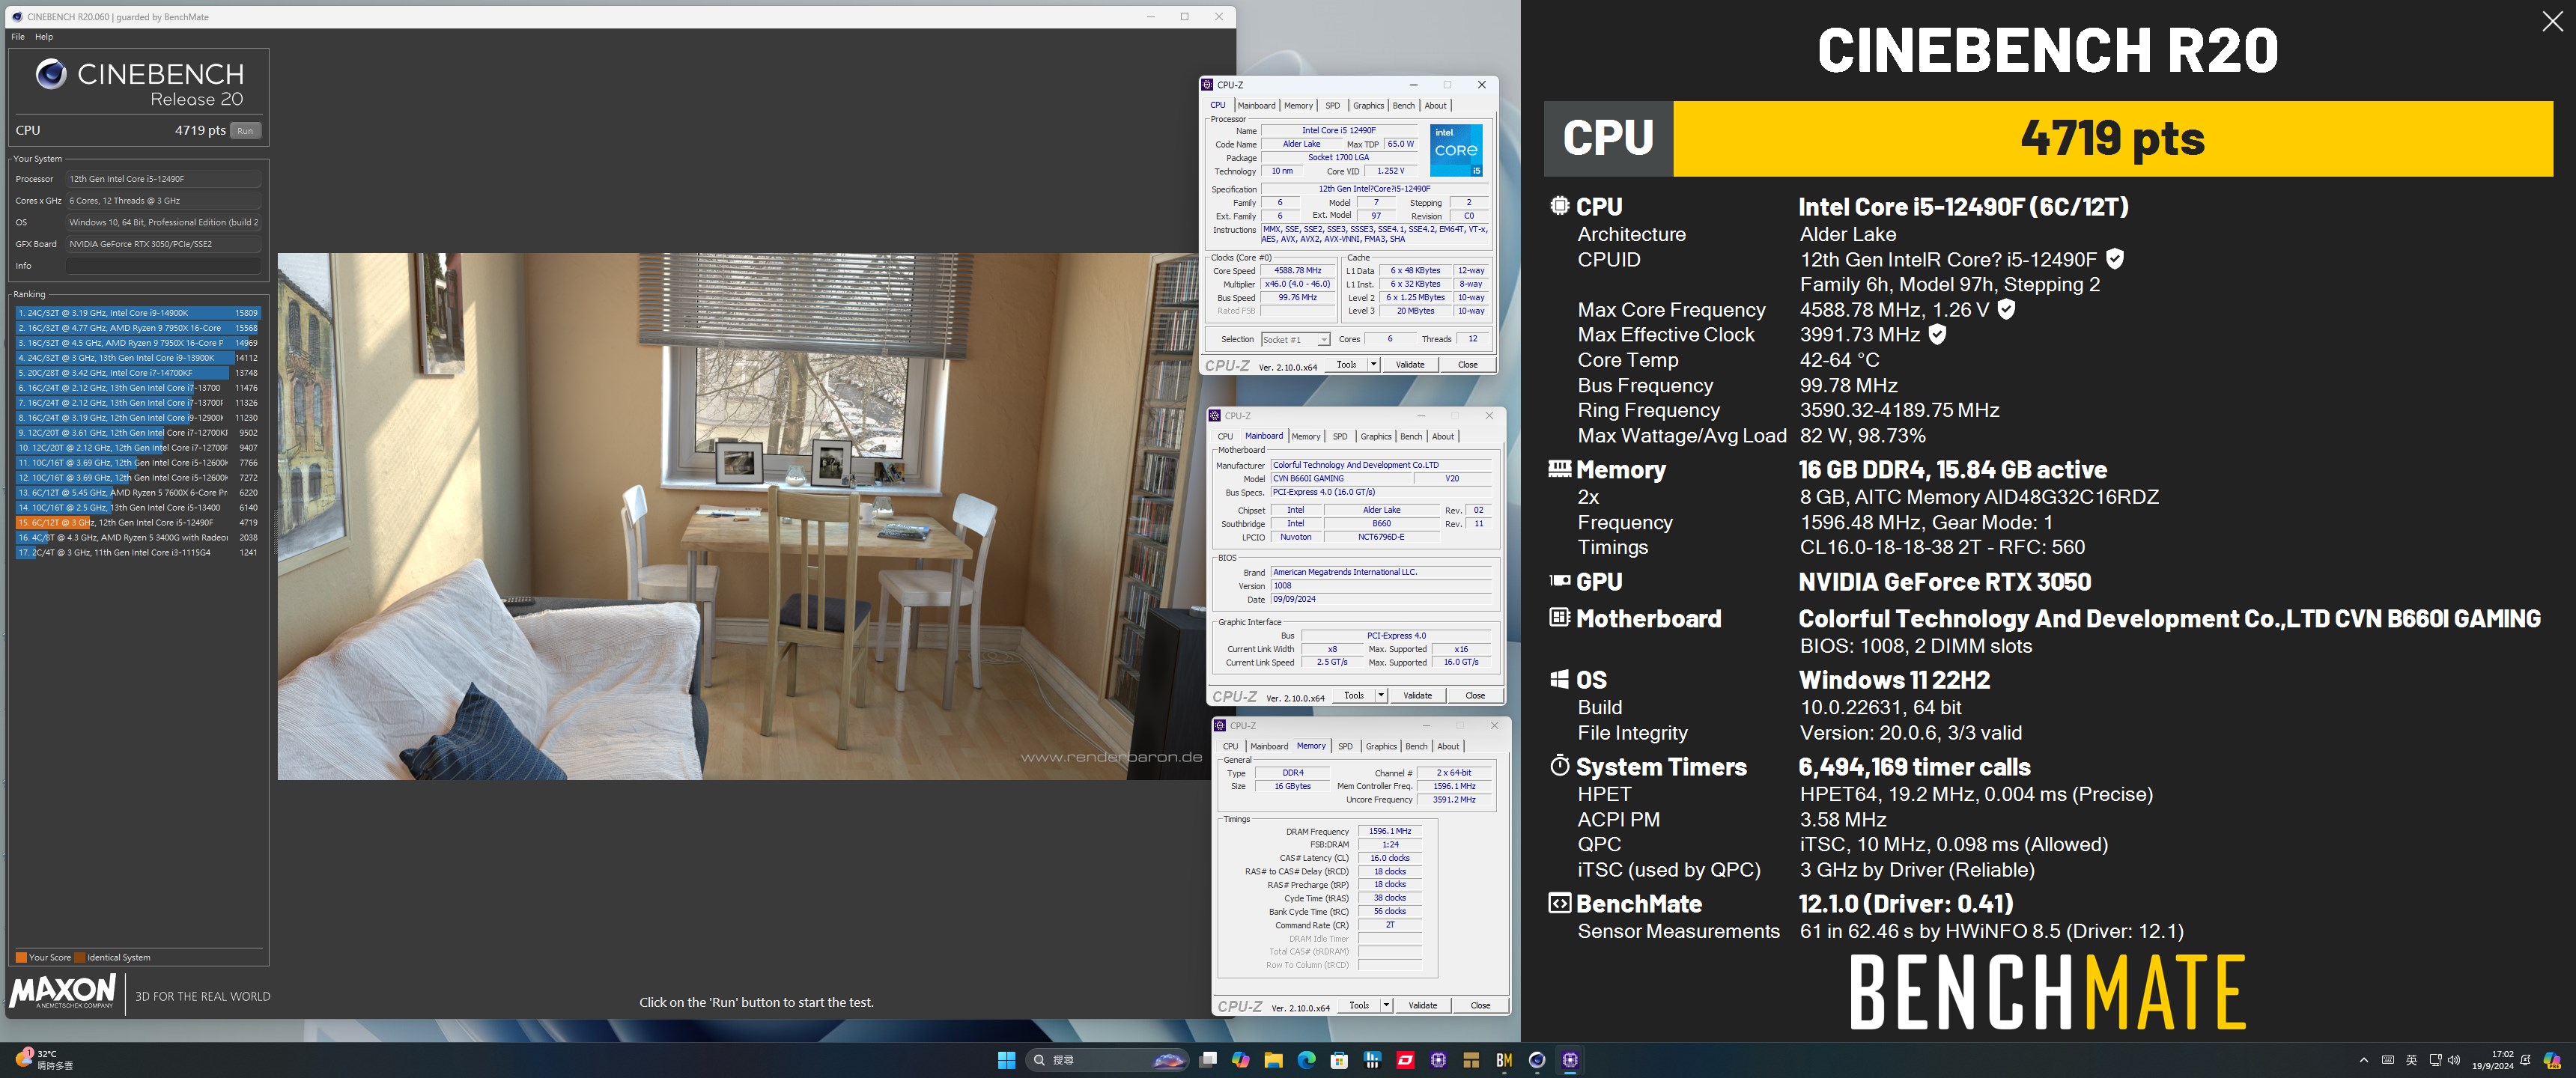
Task: Click the Intel Core i5 logo in CPU-Z
Action: pyautogui.click(x=1456, y=150)
